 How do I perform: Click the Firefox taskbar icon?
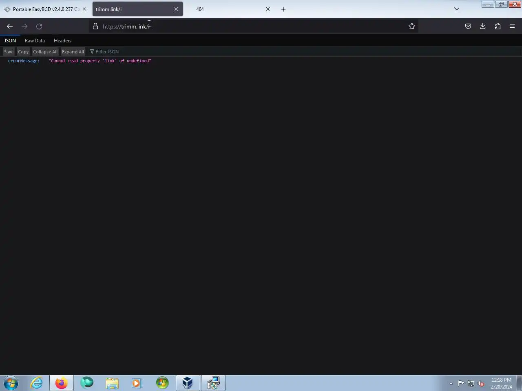tap(62, 383)
